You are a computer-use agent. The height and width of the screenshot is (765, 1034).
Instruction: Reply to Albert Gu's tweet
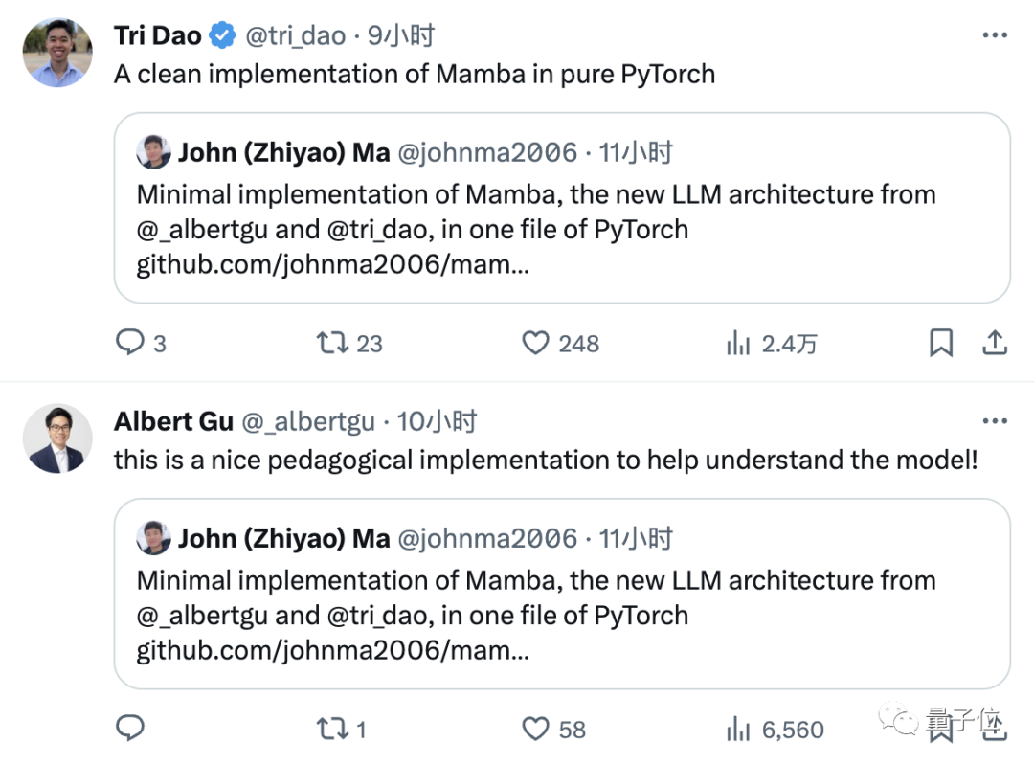[130, 729]
